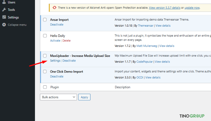Click the Tools wrench icon
This screenshot has height=121, width=211.
pyautogui.click(x=4, y=10)
